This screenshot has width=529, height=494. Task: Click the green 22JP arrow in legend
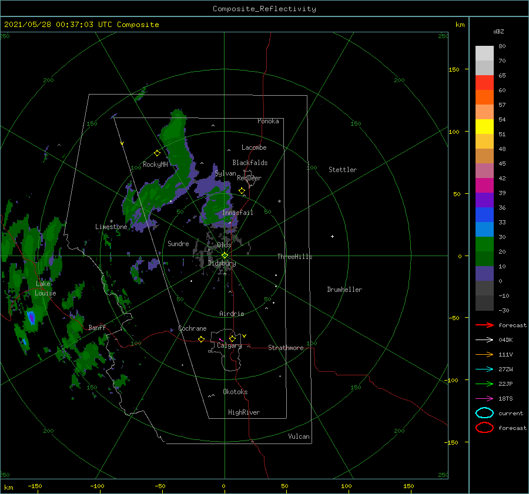pos(484,384)
